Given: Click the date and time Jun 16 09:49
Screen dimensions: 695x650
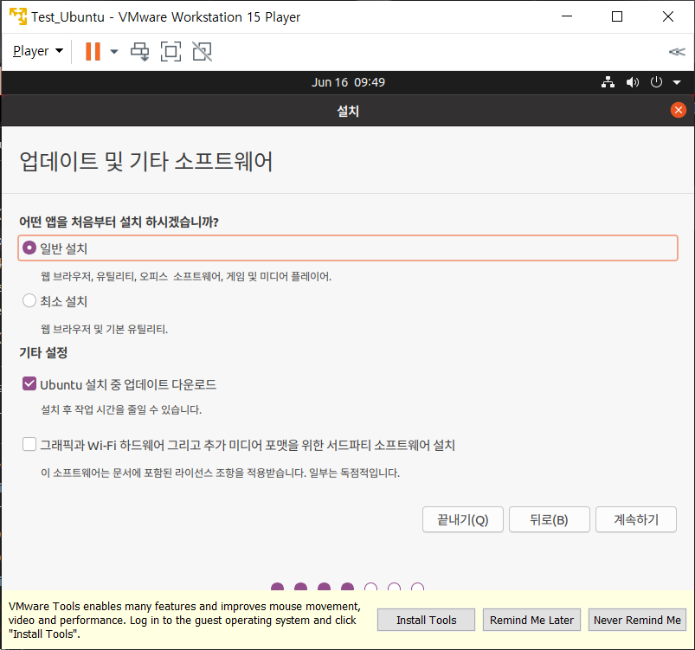Looking at the screenshot, I should point(348,82).
